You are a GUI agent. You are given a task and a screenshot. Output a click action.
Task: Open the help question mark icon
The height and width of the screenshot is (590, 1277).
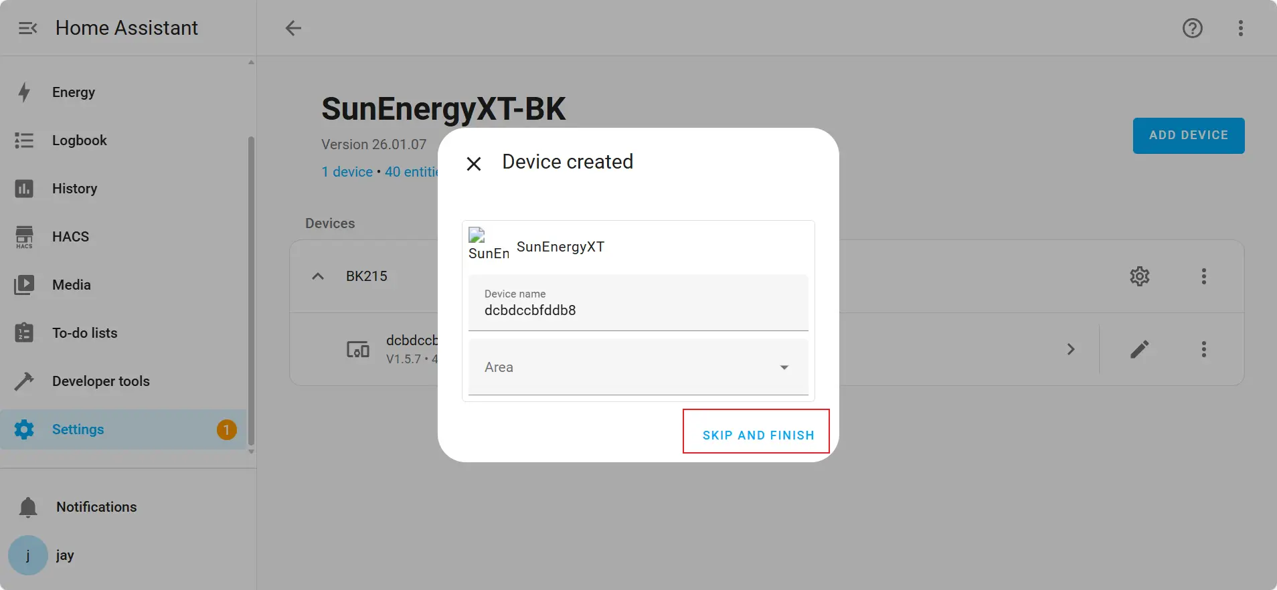click(1192, 28)
